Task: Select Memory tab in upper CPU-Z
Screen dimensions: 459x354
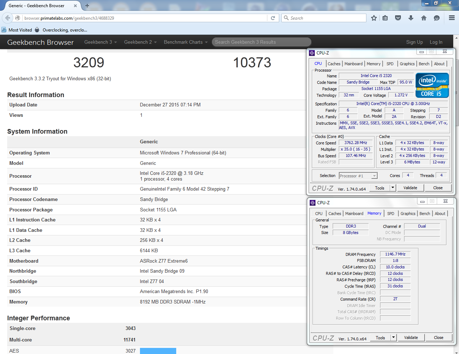Action: [x=374, y=64]
